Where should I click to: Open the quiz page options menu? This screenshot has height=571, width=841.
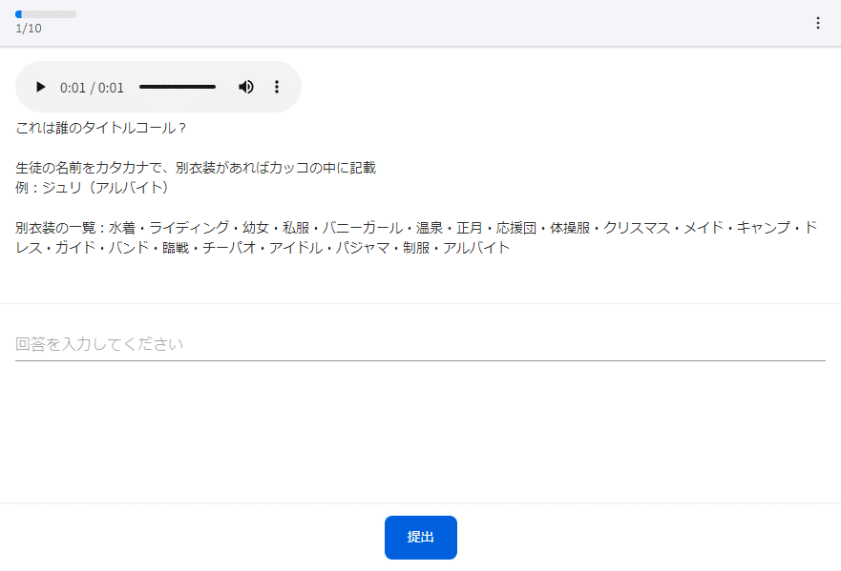click(x=817, y=23)
